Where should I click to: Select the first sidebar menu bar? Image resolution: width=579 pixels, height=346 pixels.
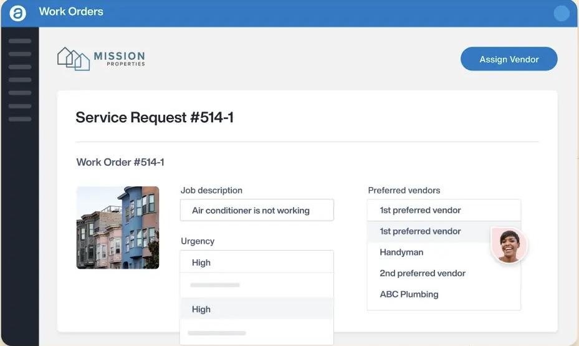(20, 41)
